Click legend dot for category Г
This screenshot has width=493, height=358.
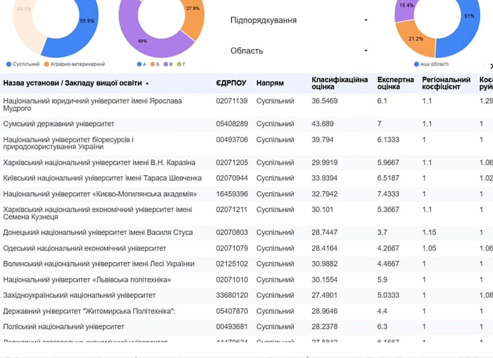[179, 64]
